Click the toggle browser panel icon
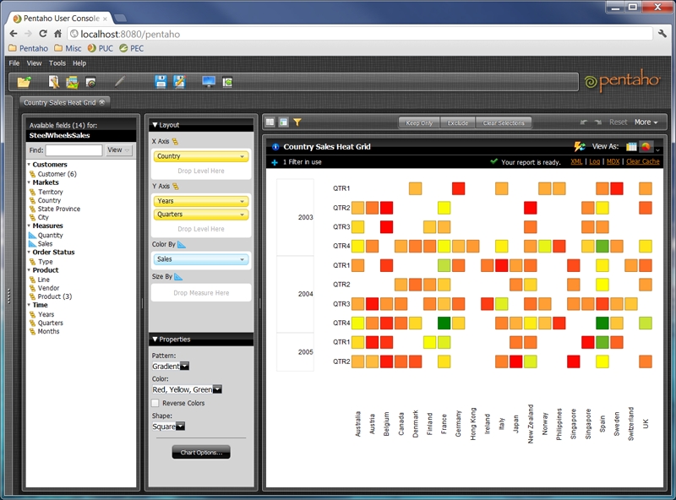 pyautogui.click(x=227, y=82)
